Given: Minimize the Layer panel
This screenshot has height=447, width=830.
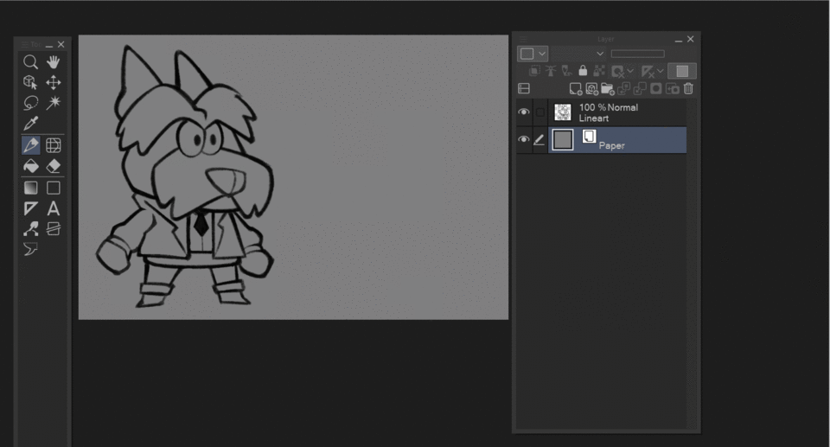Looking at the screenshot, I should pos(679,40).
